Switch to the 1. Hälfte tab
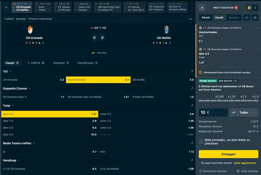The image size is (261, 175). click(x=36, y=63)
